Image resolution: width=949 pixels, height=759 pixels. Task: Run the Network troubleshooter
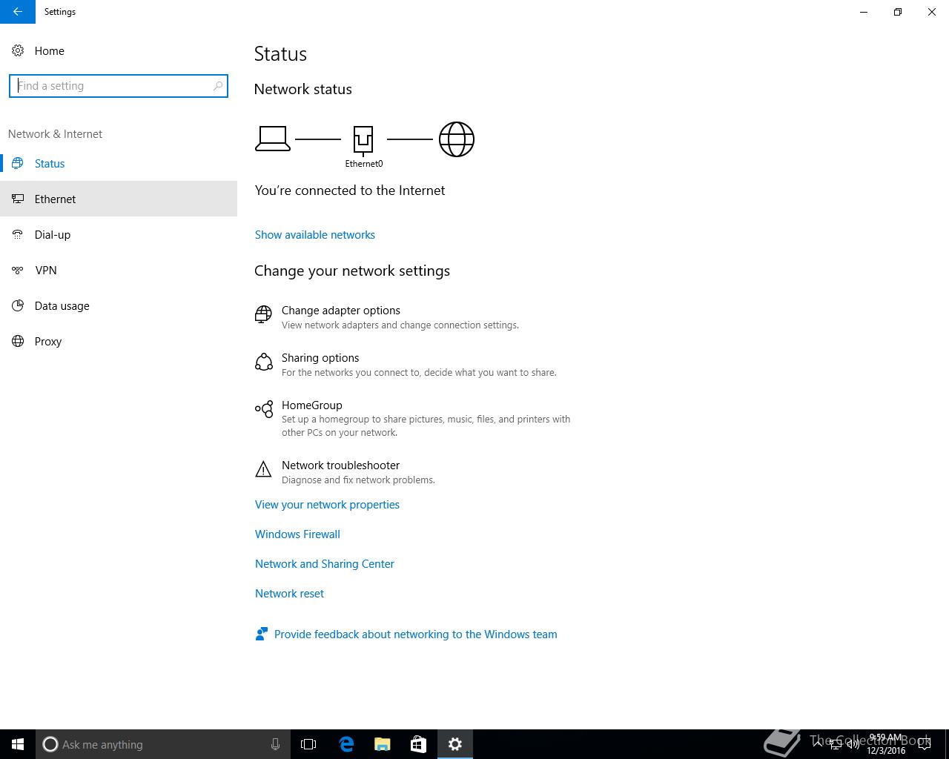[345, 472]
